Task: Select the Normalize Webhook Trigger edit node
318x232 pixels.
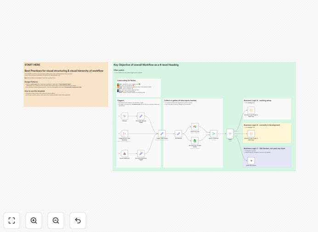Action: tap(141, 153)
